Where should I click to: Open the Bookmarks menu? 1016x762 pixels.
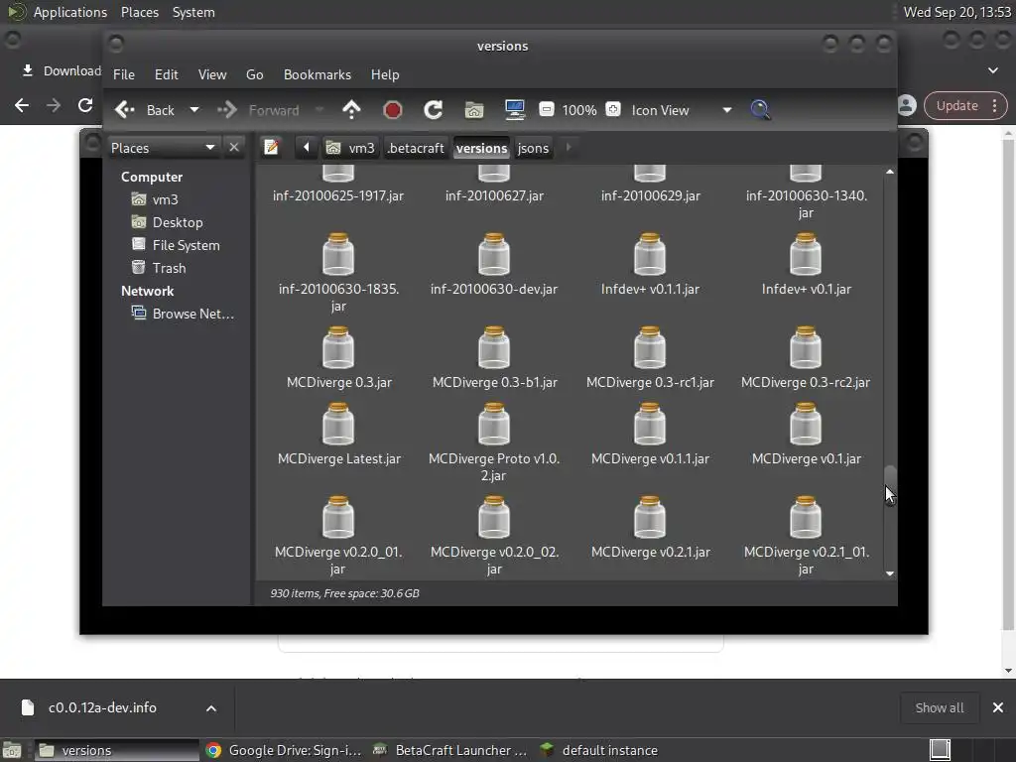coord(317,74)
